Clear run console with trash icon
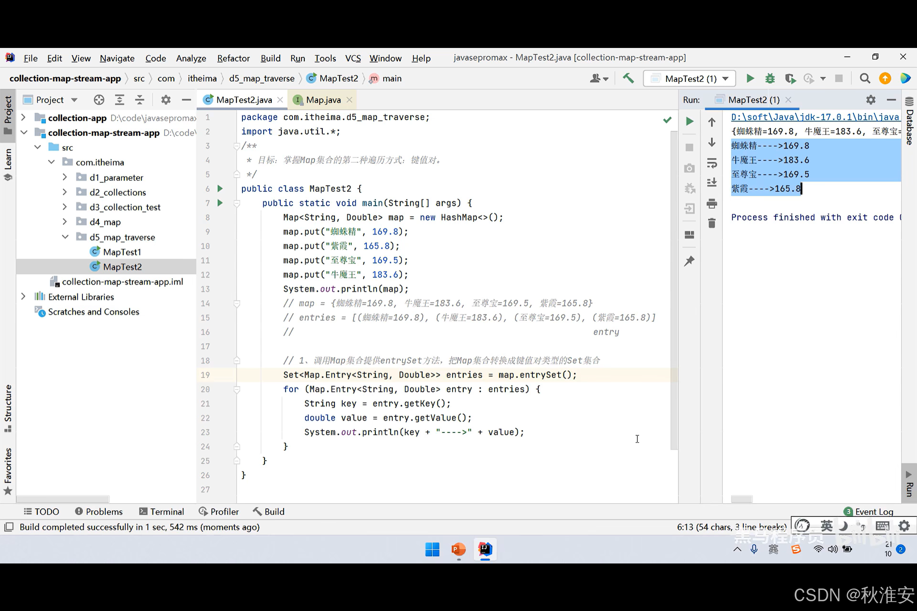This screenshot has height=611, width=917. [712, 223]
